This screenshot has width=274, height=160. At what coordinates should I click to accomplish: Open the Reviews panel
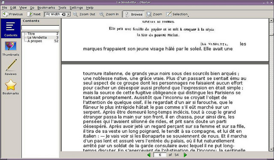pos(11,67)
